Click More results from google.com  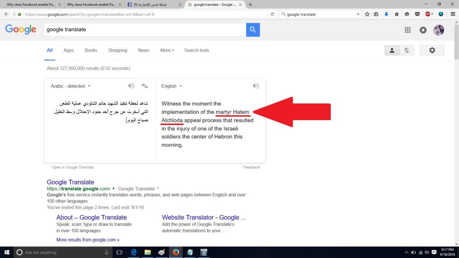click(88, 240)
